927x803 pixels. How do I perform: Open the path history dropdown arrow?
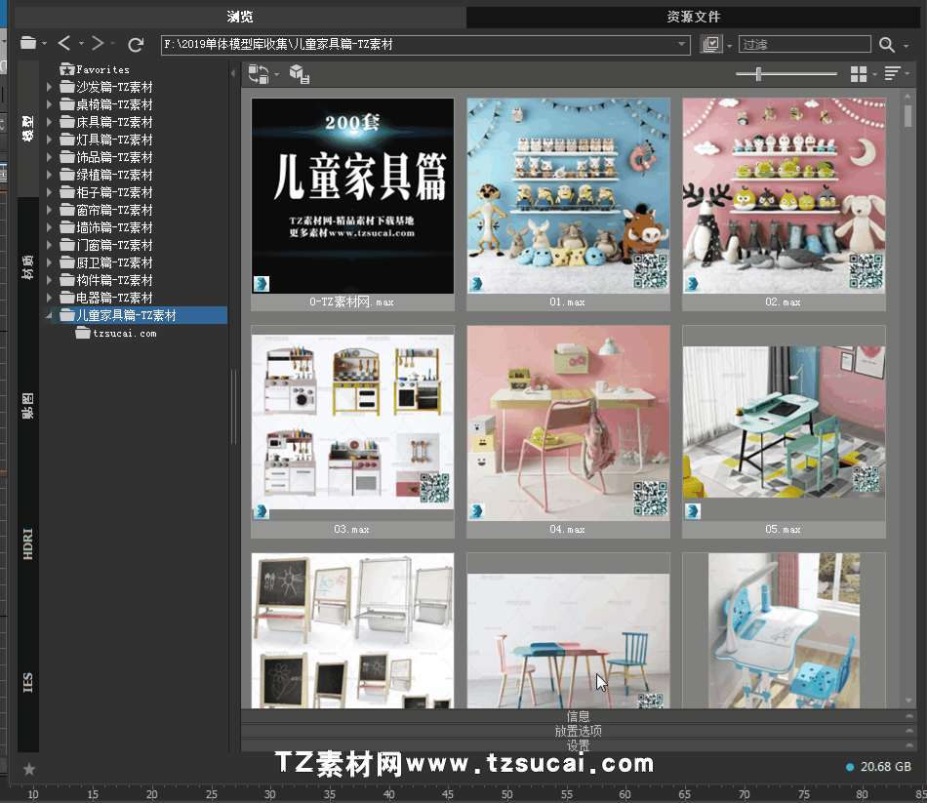[x=683, y=44]
